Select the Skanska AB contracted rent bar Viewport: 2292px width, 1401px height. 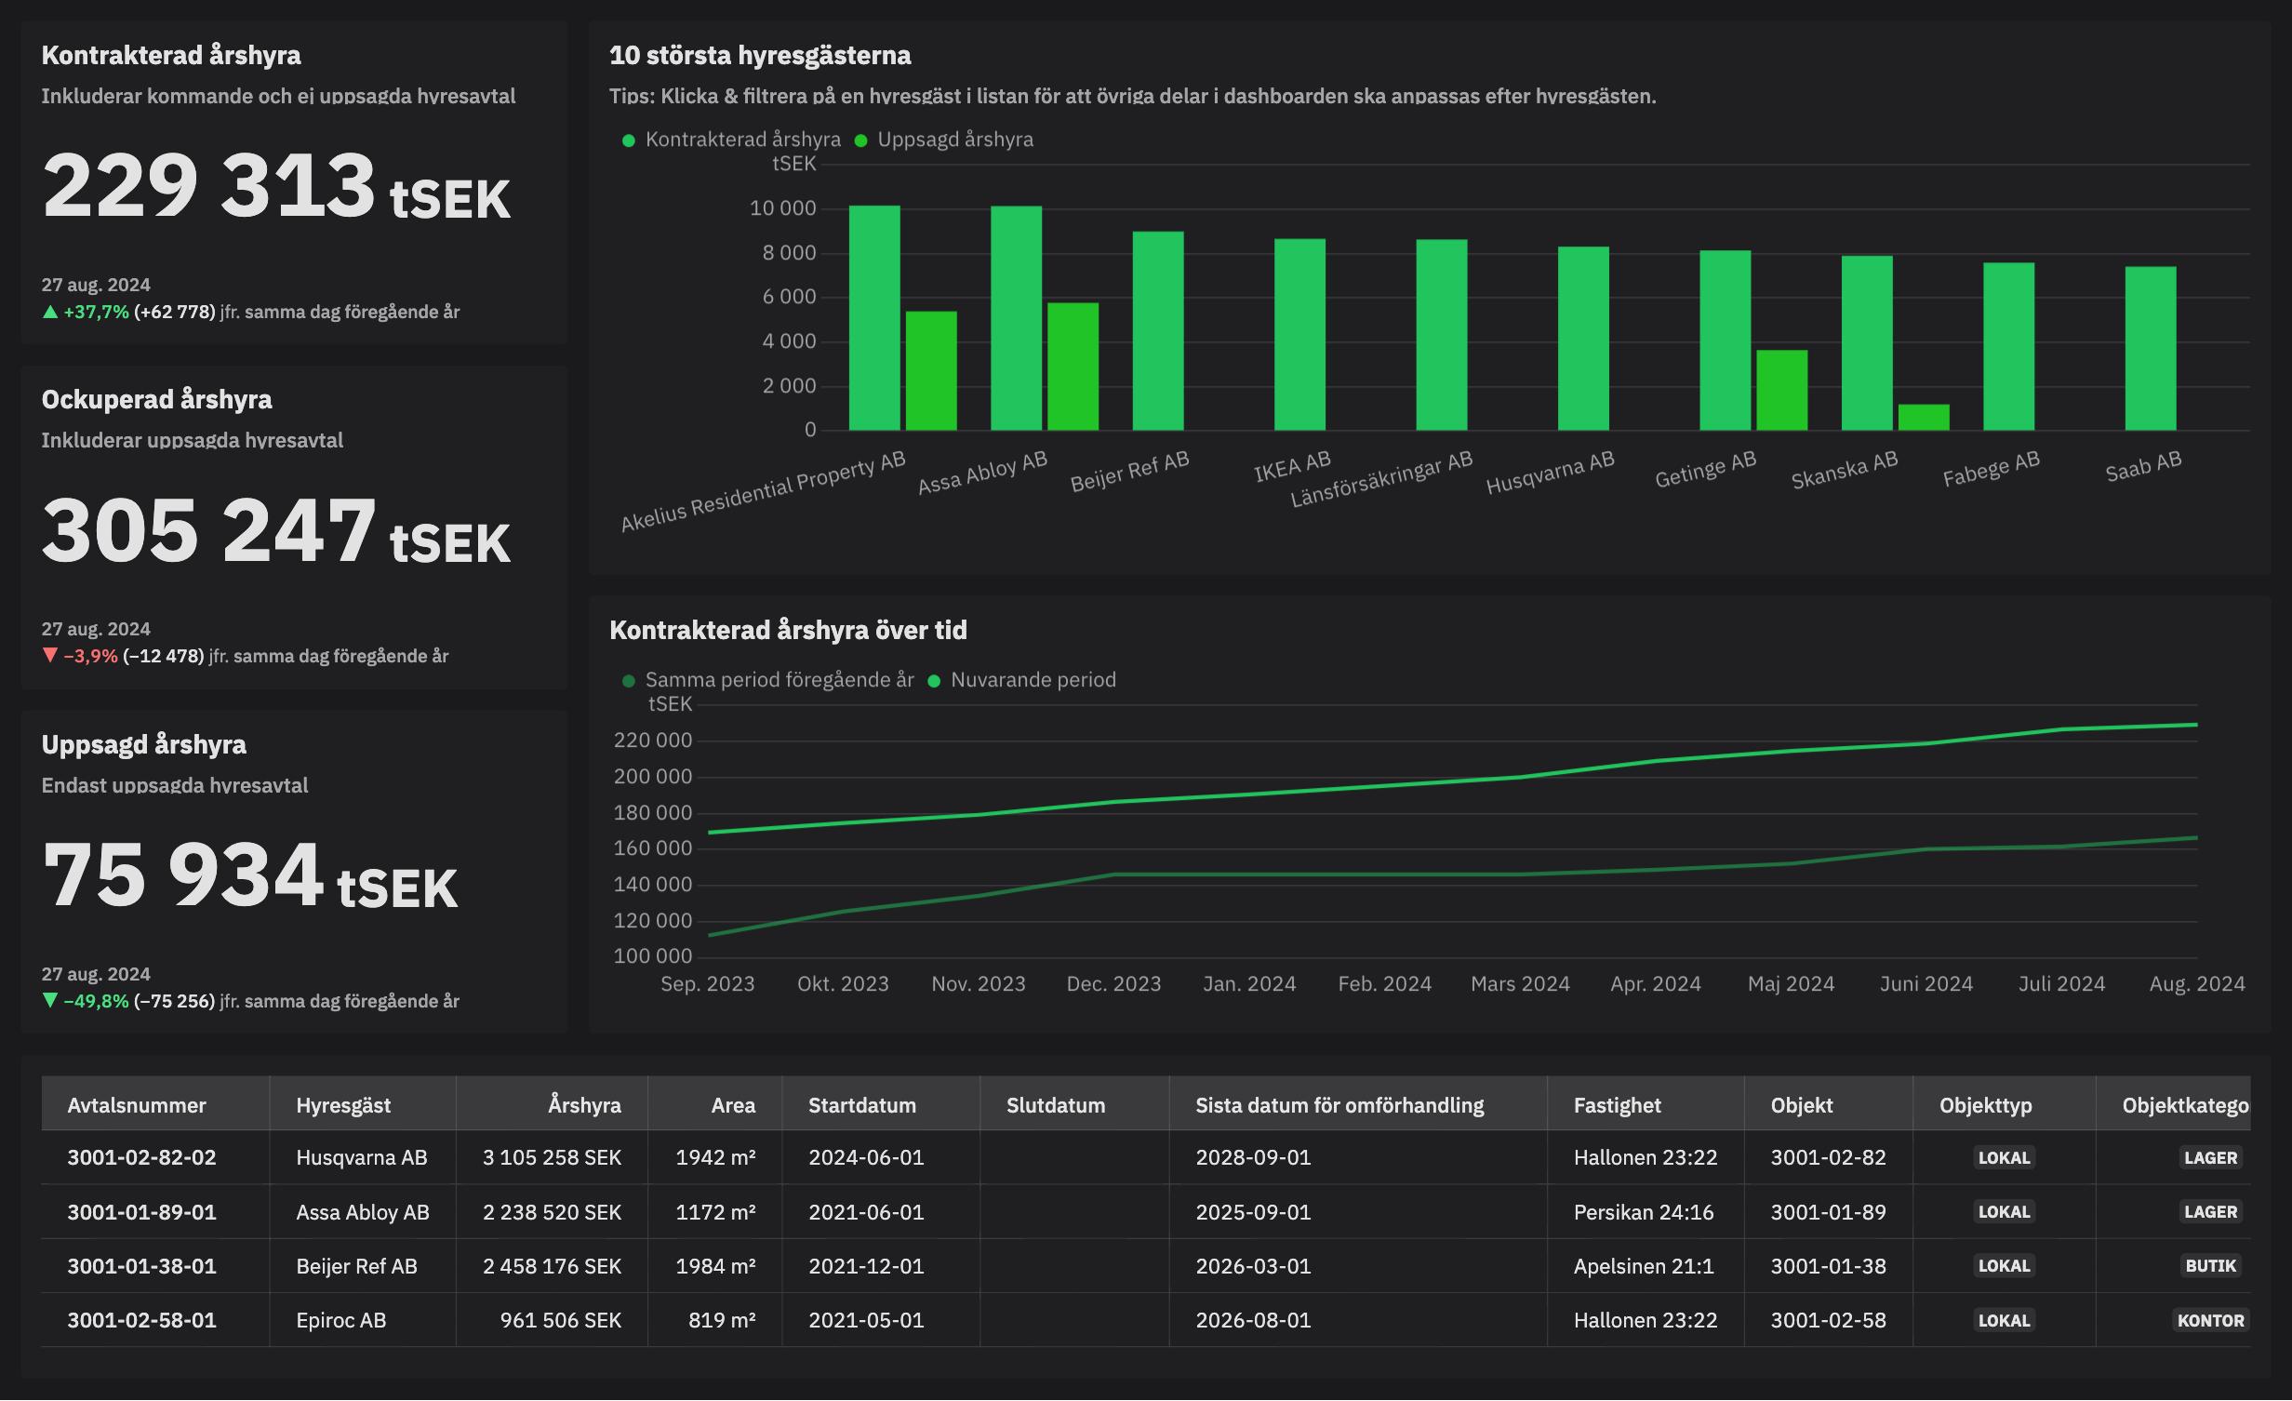(x=1867, y=343)
